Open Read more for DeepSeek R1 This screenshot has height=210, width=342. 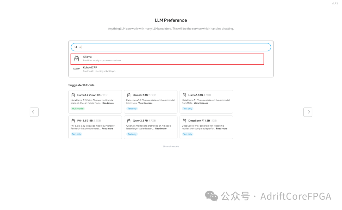pos(222,129)
